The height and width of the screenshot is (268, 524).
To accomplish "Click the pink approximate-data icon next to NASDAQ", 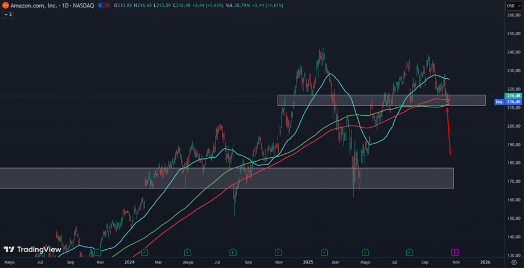I will pyautogui.click(x=108, y=6).
